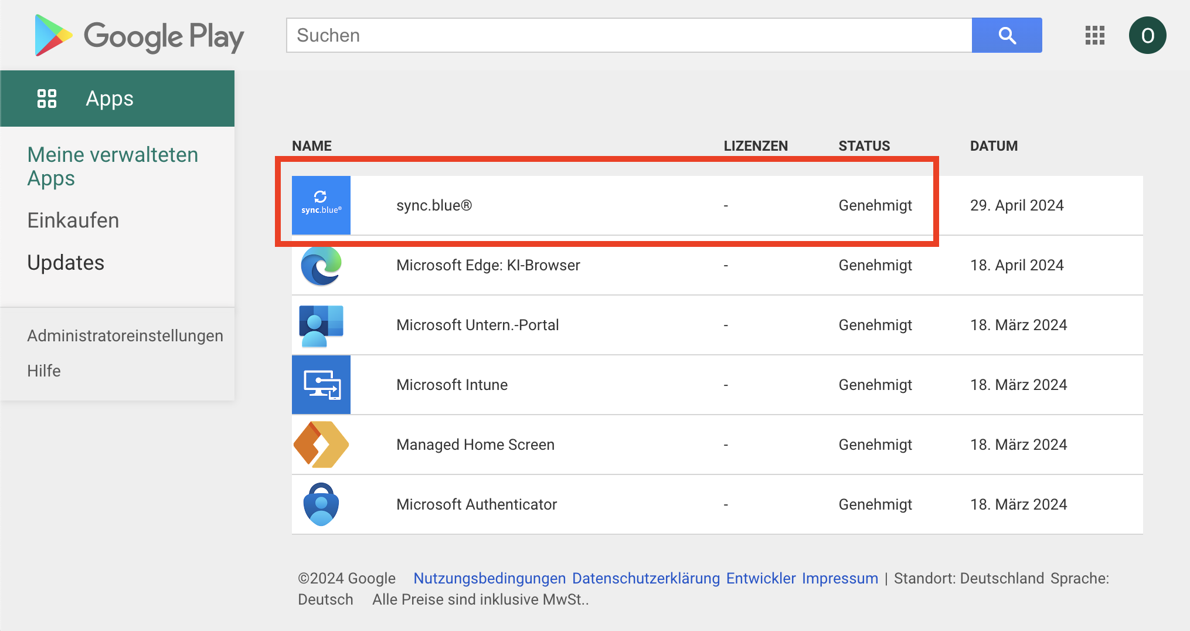The height and width of the screenshot is (631, 1190).
Task: Click the date 29. April 2024
Action: (1016, 205)
